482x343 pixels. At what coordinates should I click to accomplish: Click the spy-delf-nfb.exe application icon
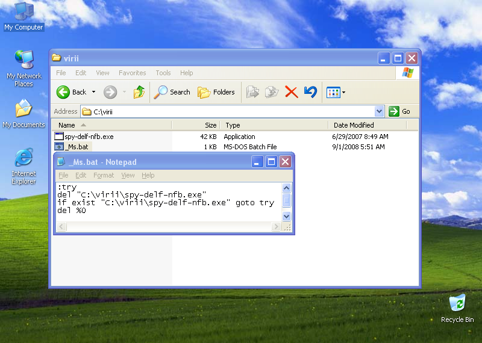click(x=58, y=136)
